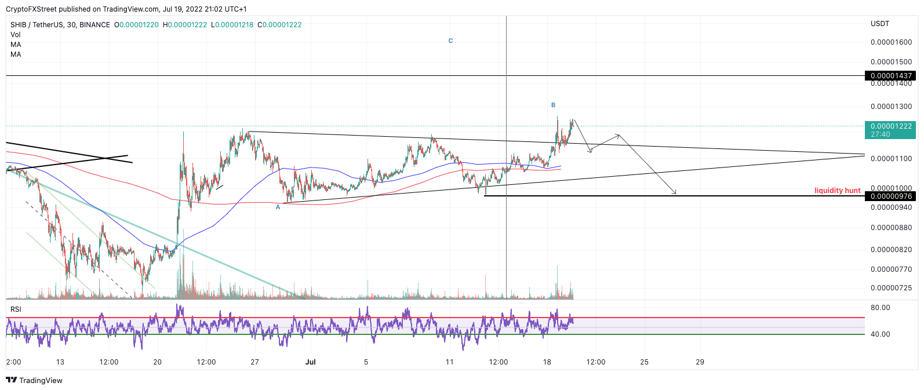Click the RSI 40.00 scale label
Image resolution: width=924 pixels, height=390 pixels.
pyautogui.click(x=880, y=334)
